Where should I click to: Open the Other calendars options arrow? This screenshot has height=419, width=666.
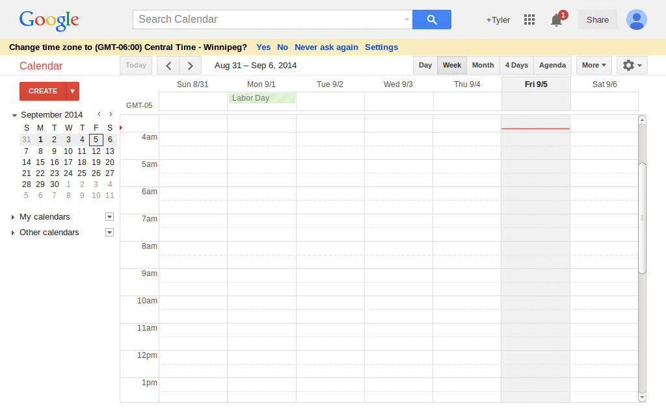(x=109, y=232)
